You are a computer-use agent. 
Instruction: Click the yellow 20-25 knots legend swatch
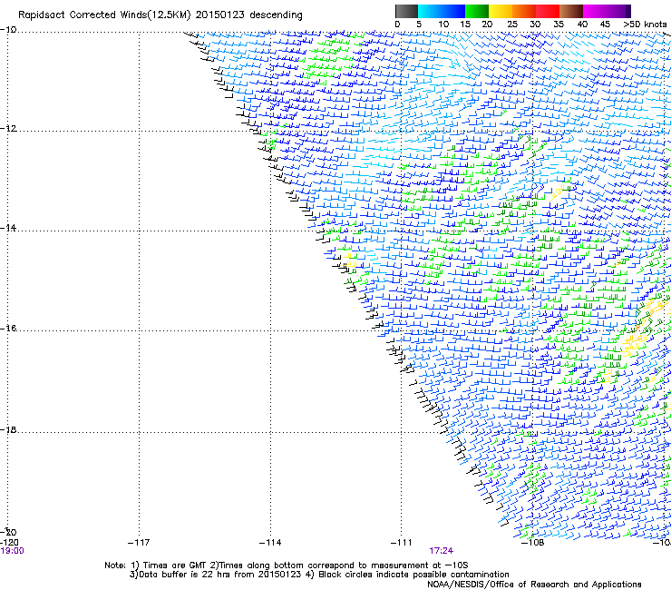tap(501, 11)
